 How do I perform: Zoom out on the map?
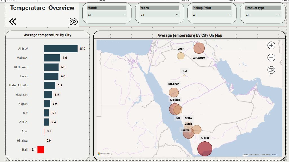[271, 58]
